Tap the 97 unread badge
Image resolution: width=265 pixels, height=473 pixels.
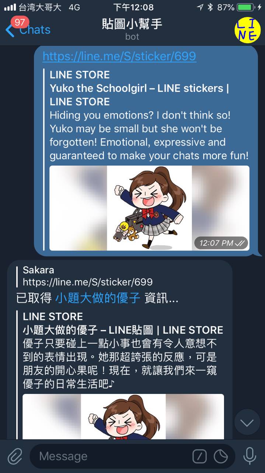click(20, 22)
